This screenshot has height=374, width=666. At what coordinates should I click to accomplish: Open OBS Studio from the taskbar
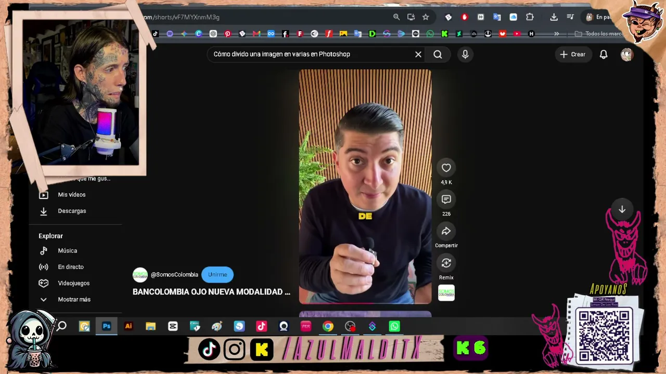pyautogui.click(x=350, y=326)
